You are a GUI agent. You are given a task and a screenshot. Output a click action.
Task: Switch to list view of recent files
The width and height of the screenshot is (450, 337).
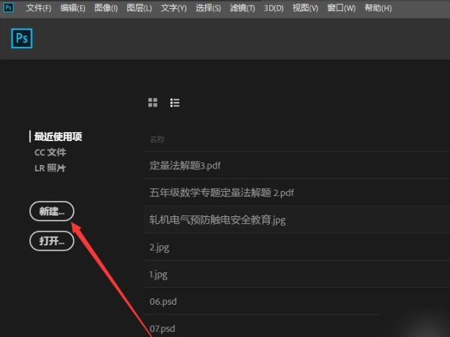[175, 103]
